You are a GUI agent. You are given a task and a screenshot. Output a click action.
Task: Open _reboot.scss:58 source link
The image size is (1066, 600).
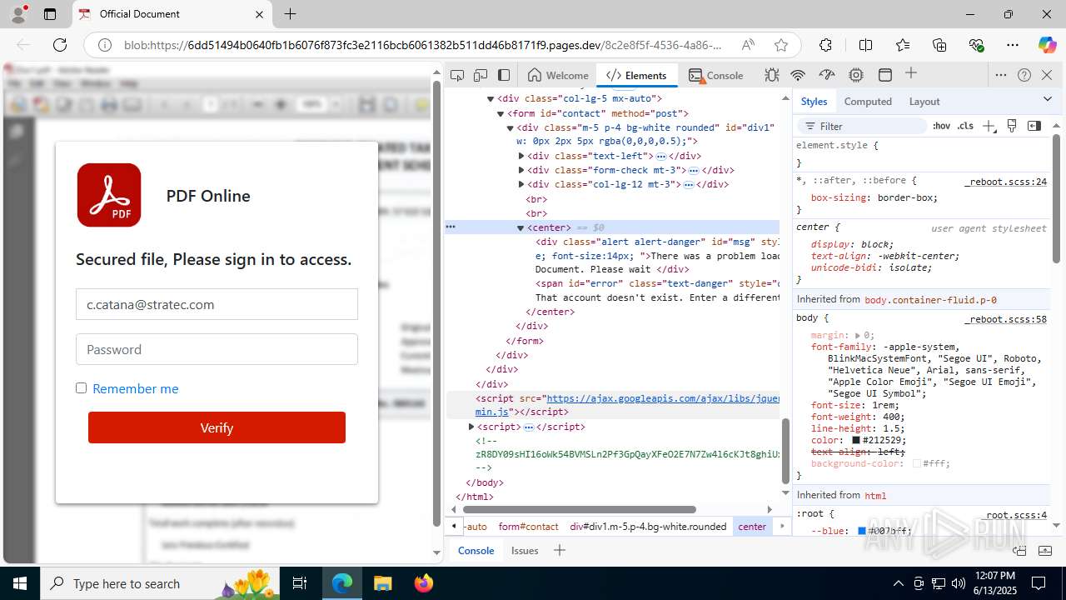1005,318
